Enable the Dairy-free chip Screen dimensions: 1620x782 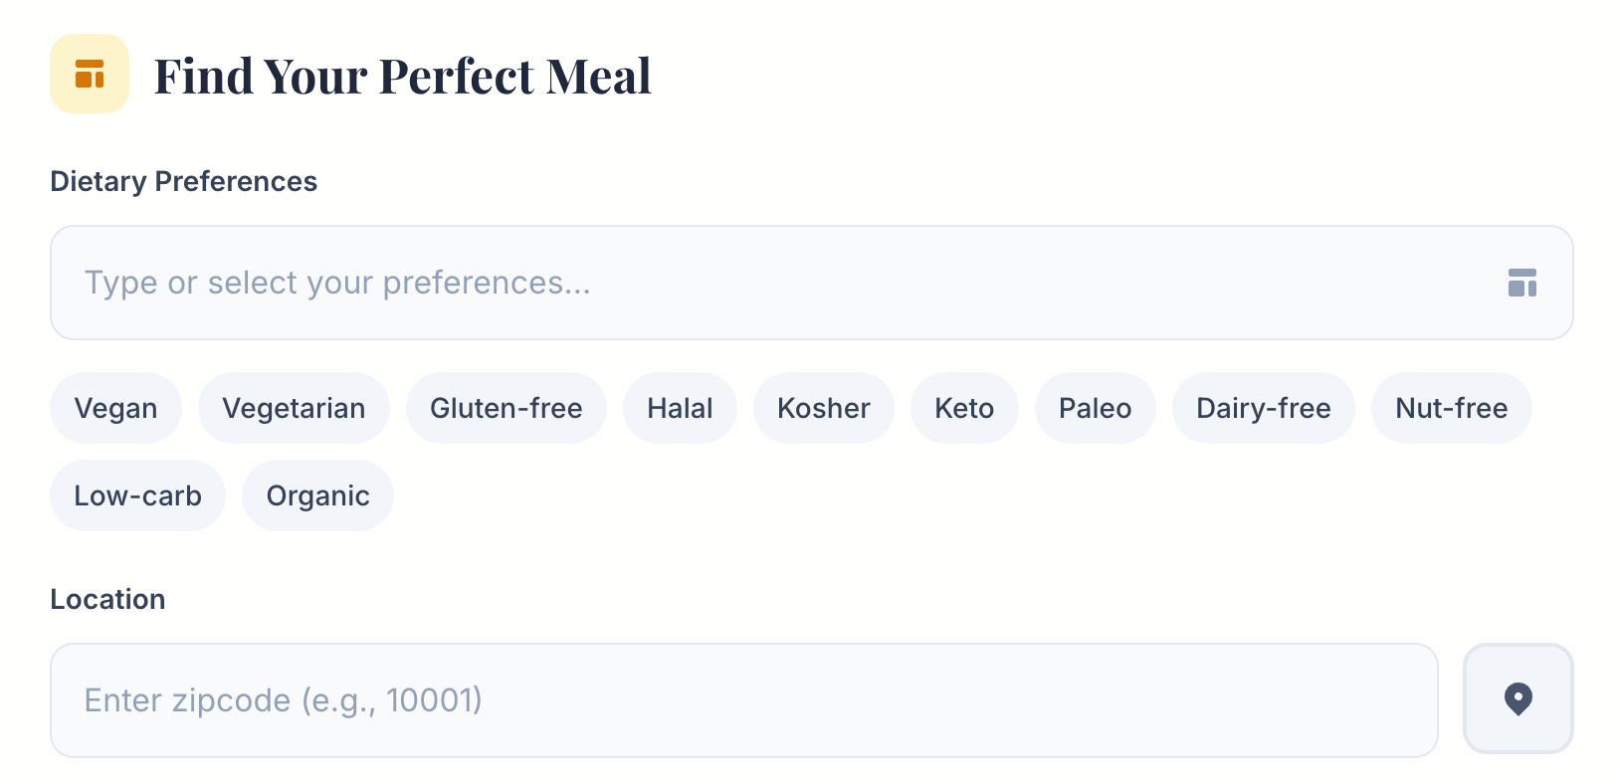[x=1263, y=408]
